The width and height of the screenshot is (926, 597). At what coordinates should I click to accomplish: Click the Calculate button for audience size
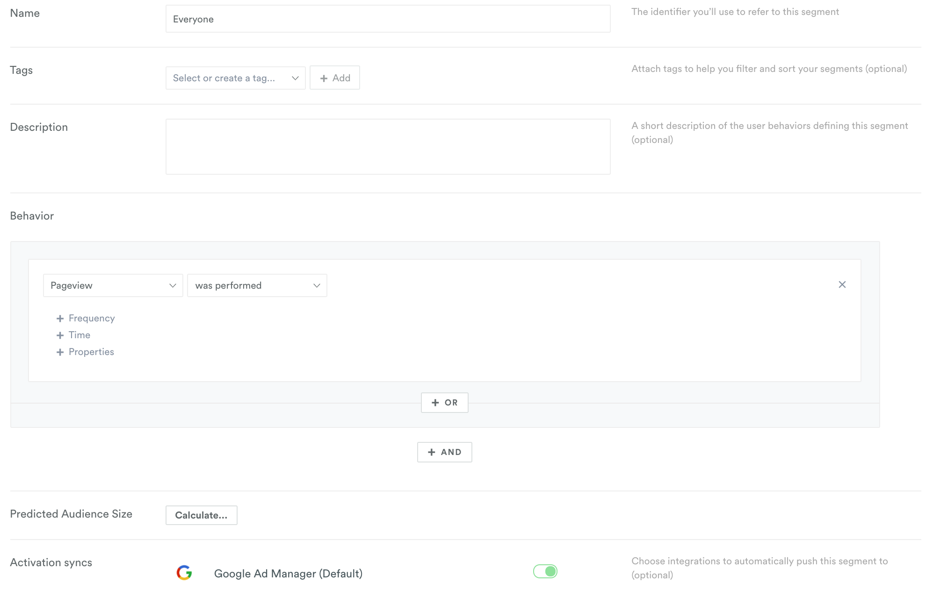pyautogui.click(x=202, y=515)
